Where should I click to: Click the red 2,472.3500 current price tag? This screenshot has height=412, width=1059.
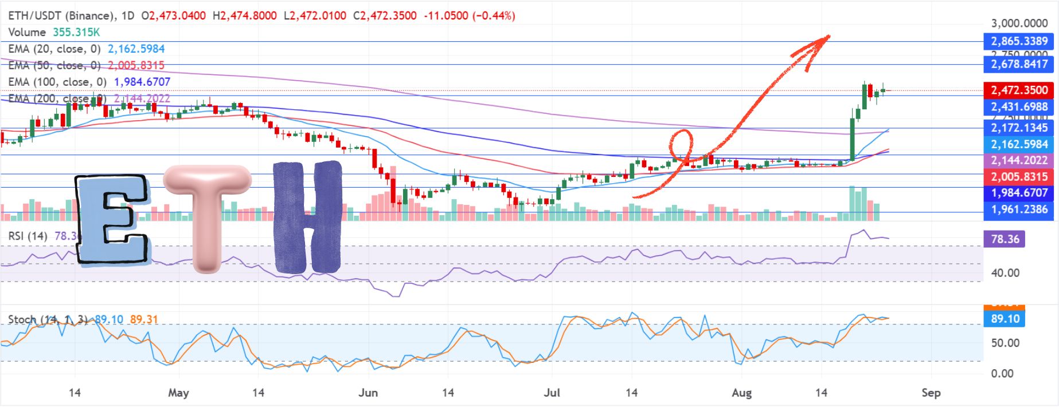1019,90
